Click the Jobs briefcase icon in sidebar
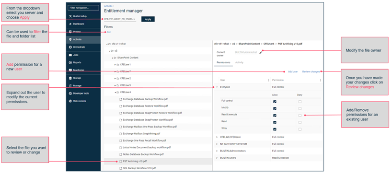 [70, 55]
